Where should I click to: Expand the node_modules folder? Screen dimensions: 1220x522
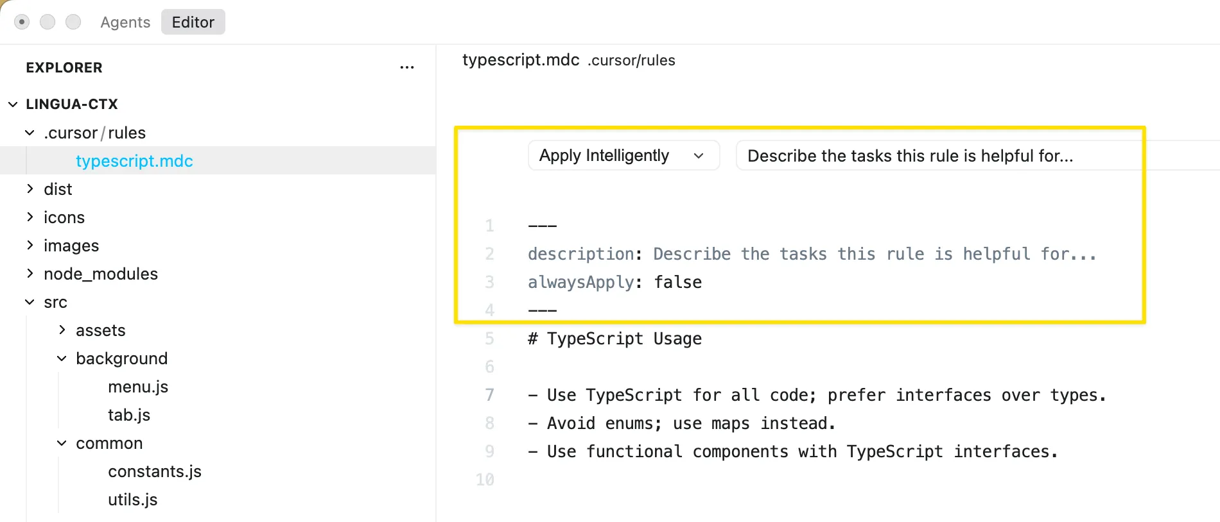pyautogui.click(x=100, y=274)
